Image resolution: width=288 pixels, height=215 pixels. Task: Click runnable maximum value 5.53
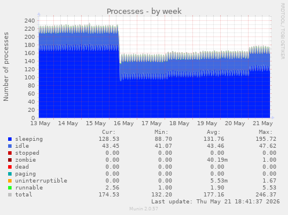[x=269, y=188]
